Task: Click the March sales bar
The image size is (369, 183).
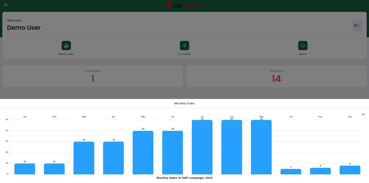Action: click(x=84, y=158)
